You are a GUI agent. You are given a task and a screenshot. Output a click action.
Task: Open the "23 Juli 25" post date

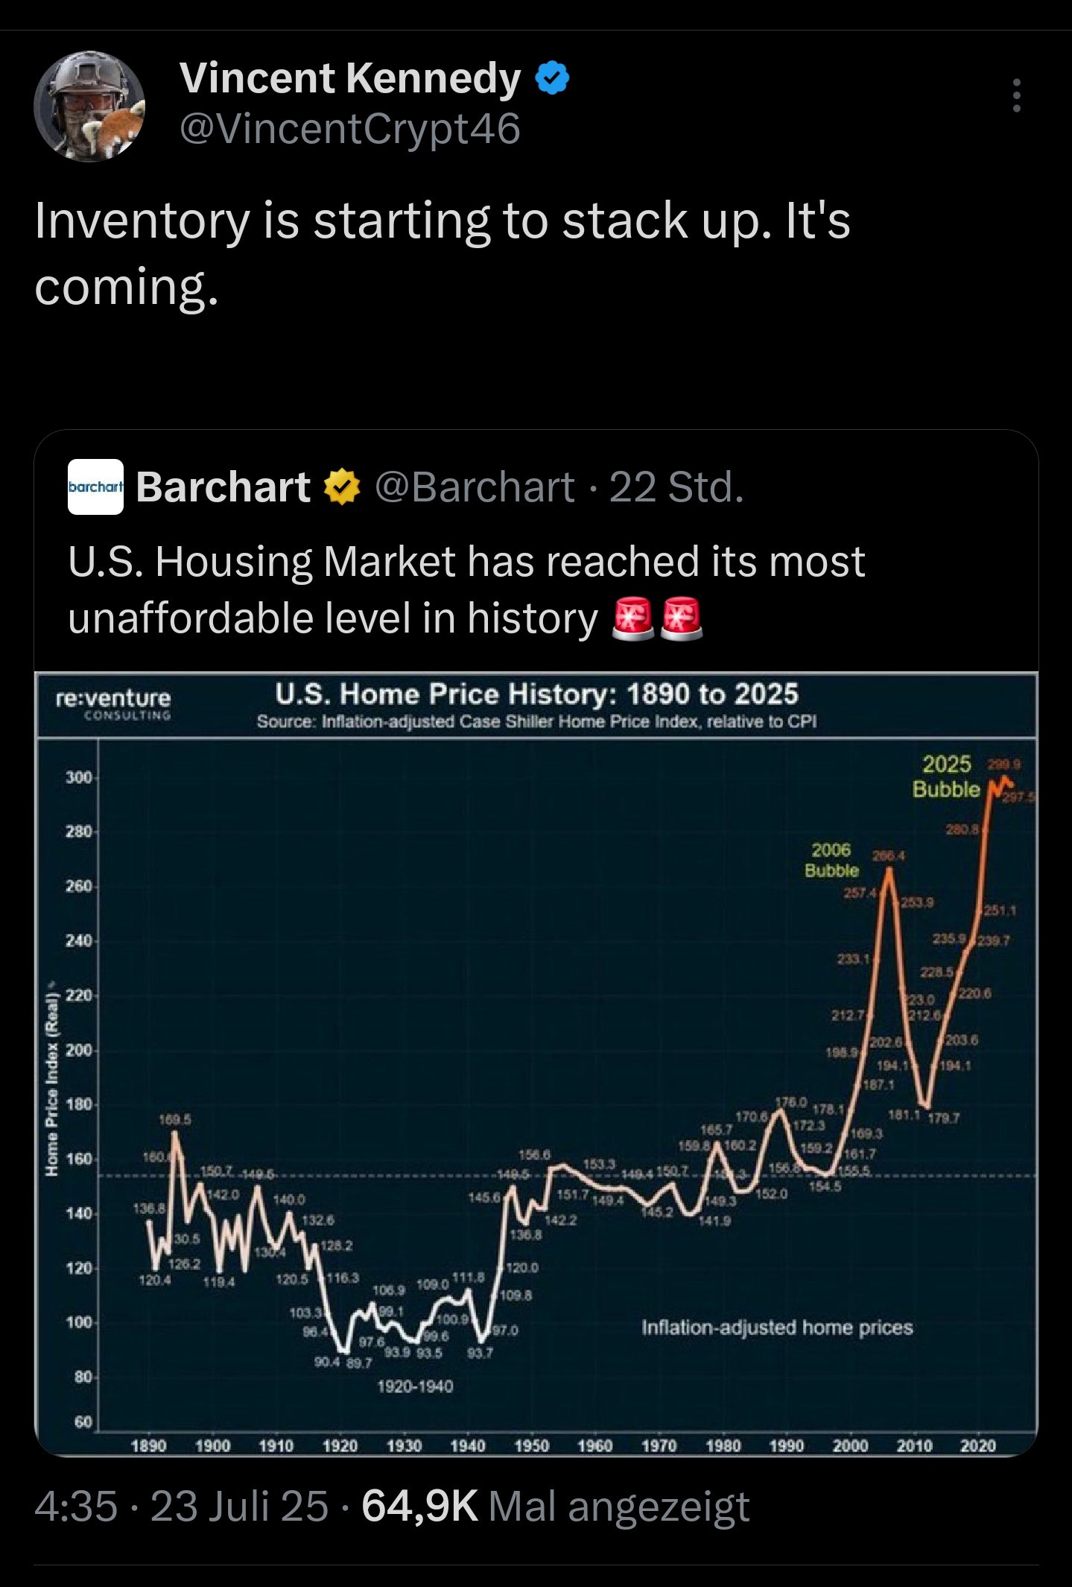click(x=239, y=1506)
